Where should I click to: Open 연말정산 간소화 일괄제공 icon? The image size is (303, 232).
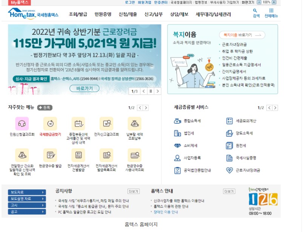coord(22,155)
